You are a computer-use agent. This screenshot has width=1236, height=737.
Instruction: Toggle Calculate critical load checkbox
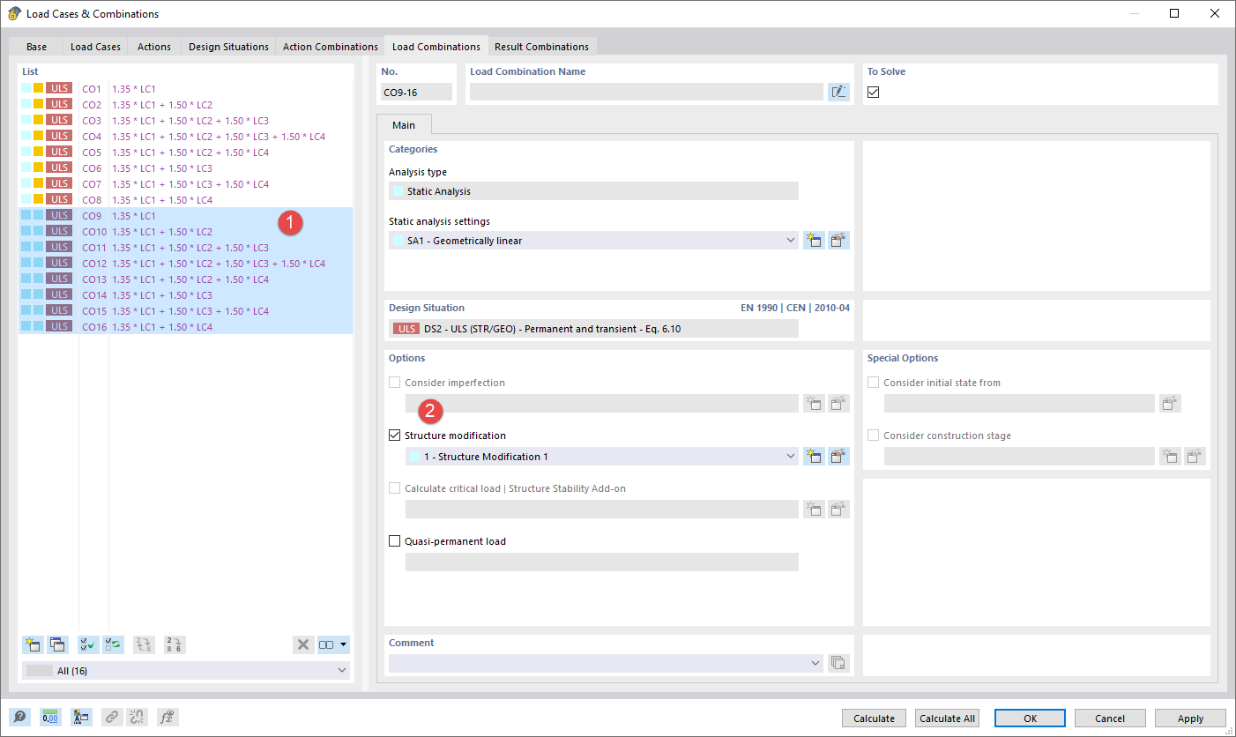coord(395,488)
